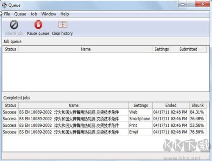Click the Shrunk column header
The image size is (212, 161).
tap(198, 105)
